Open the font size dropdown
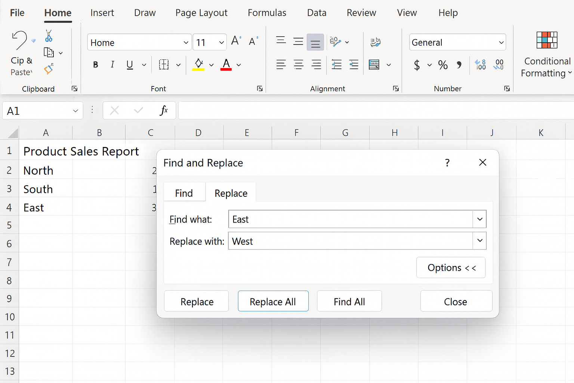This screenshot has height=383, width=574. [x=221, y=43]
